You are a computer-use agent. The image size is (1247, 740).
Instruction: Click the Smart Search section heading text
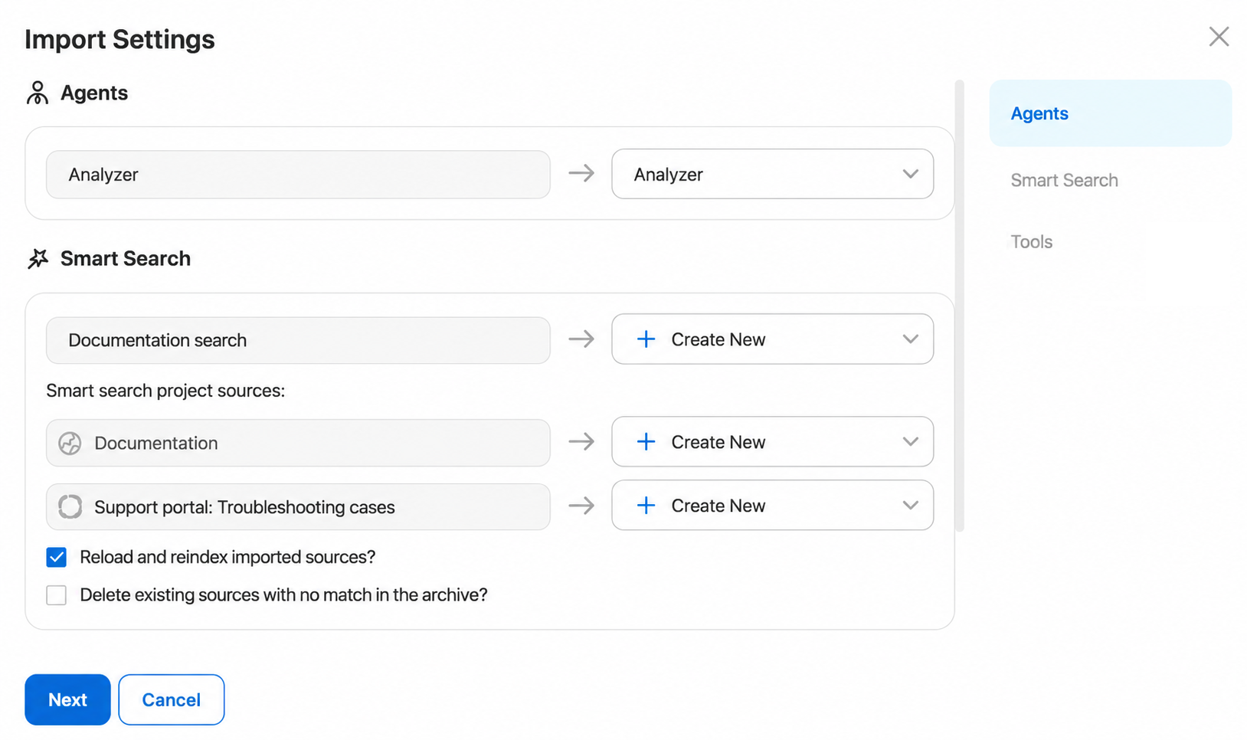tap(126, 259)
